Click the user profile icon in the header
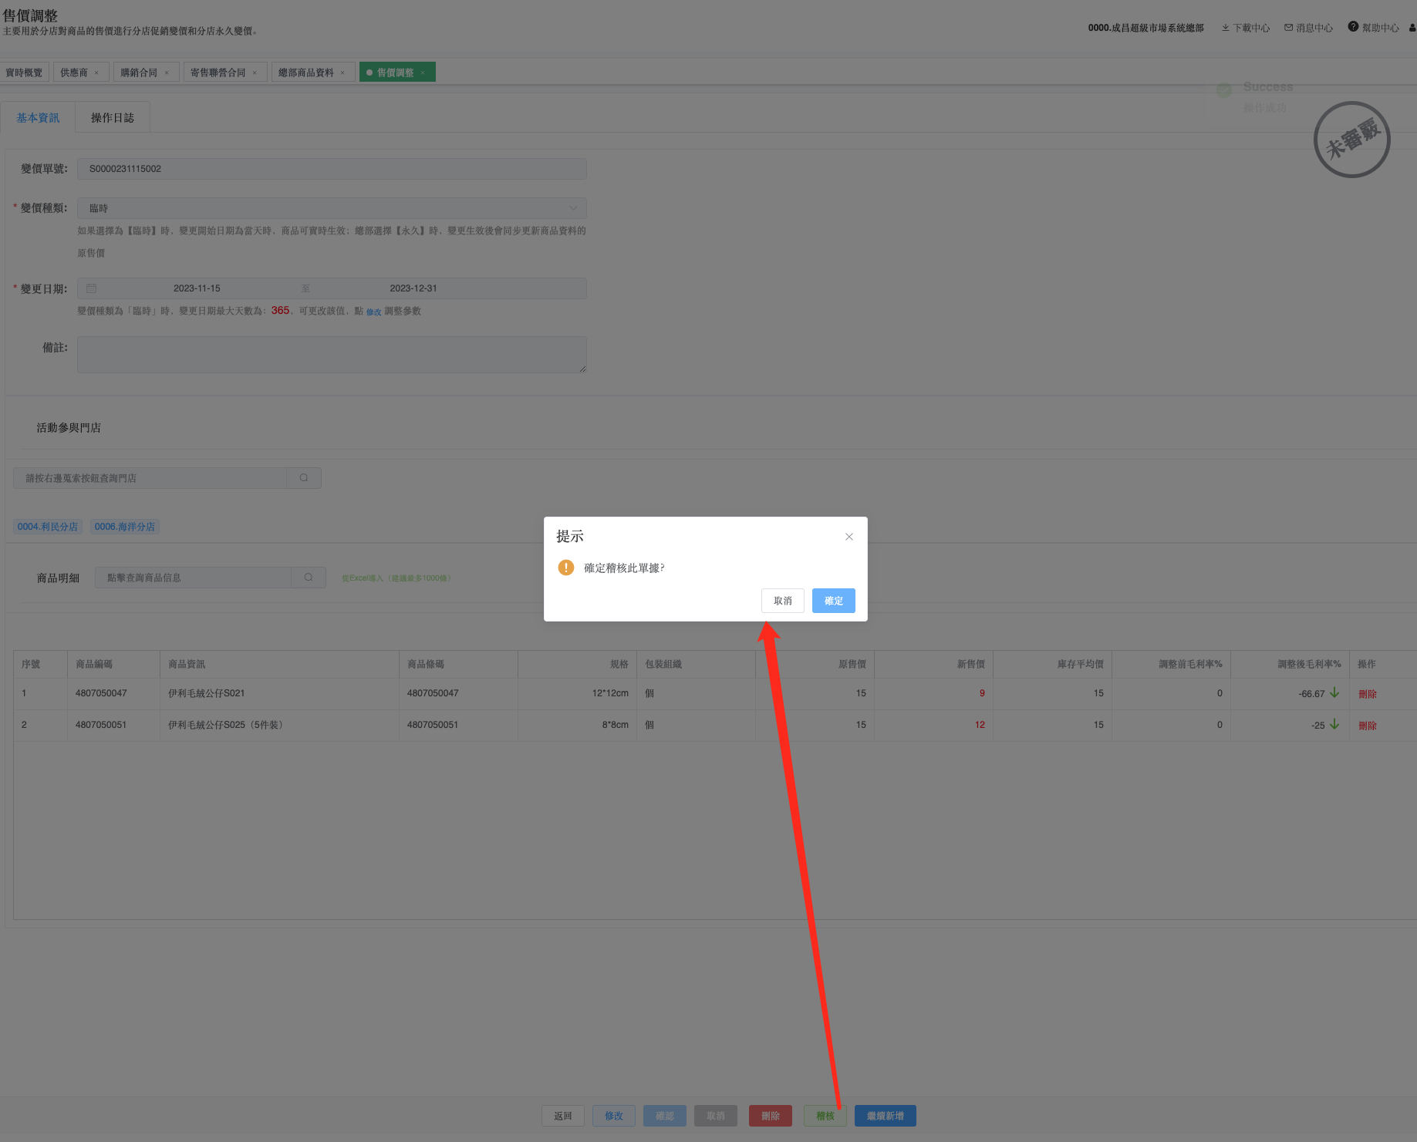This screenshot has height=1142, width=1417. pos(1412,28)
